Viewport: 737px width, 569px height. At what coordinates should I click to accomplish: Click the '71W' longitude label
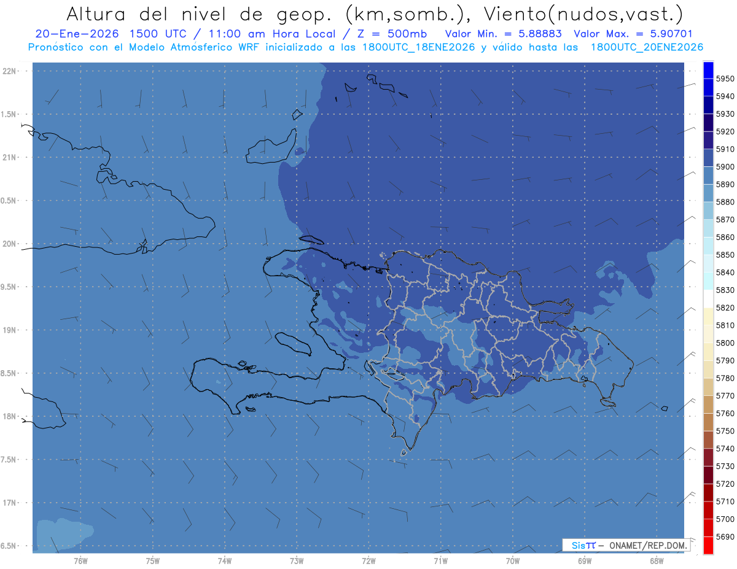(440, 561)
